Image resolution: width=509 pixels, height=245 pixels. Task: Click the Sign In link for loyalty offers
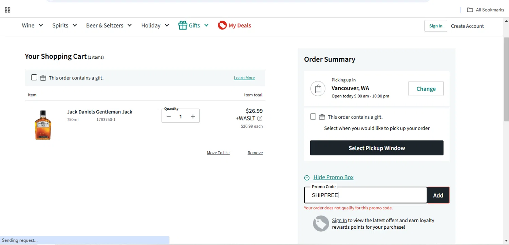(339, 220)
